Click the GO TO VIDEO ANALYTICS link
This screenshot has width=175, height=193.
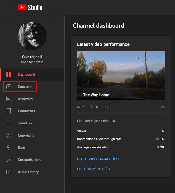click(98, 159)
